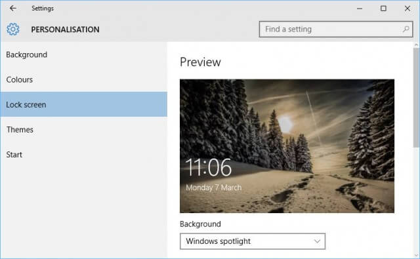Click the Preview heading
This screenshot has width=420, height=259.
click(x=200, y=62)
